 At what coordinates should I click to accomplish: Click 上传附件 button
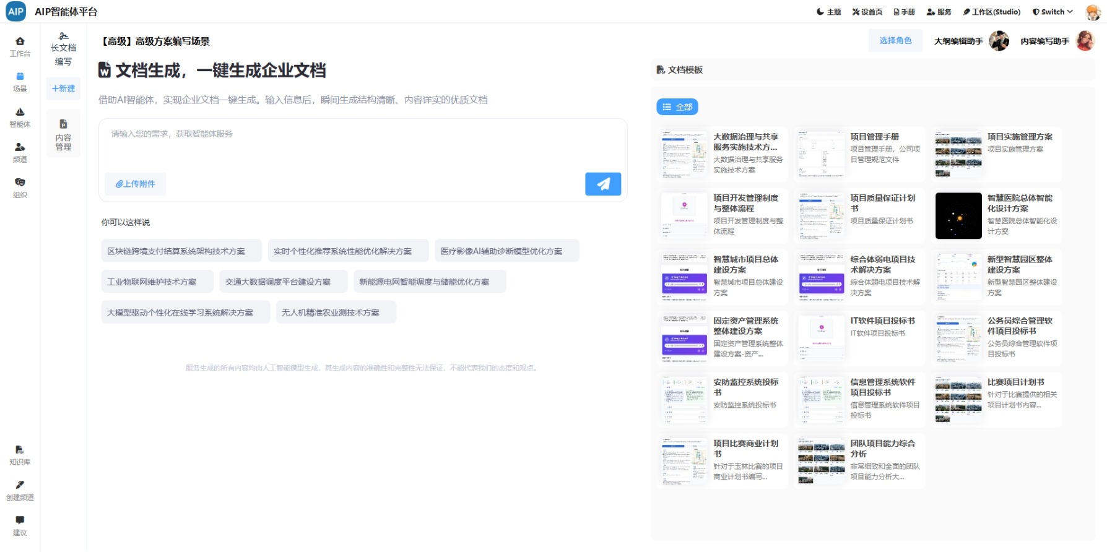click(x=136, y=184)
